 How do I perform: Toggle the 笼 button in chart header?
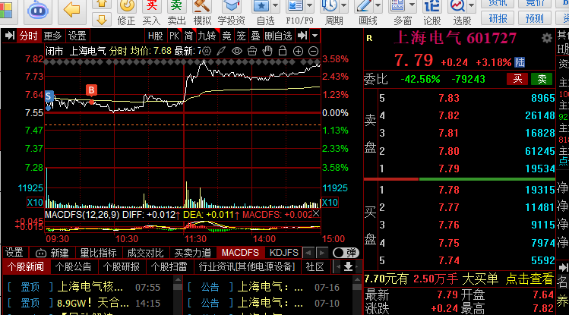(x=242, y=36)
